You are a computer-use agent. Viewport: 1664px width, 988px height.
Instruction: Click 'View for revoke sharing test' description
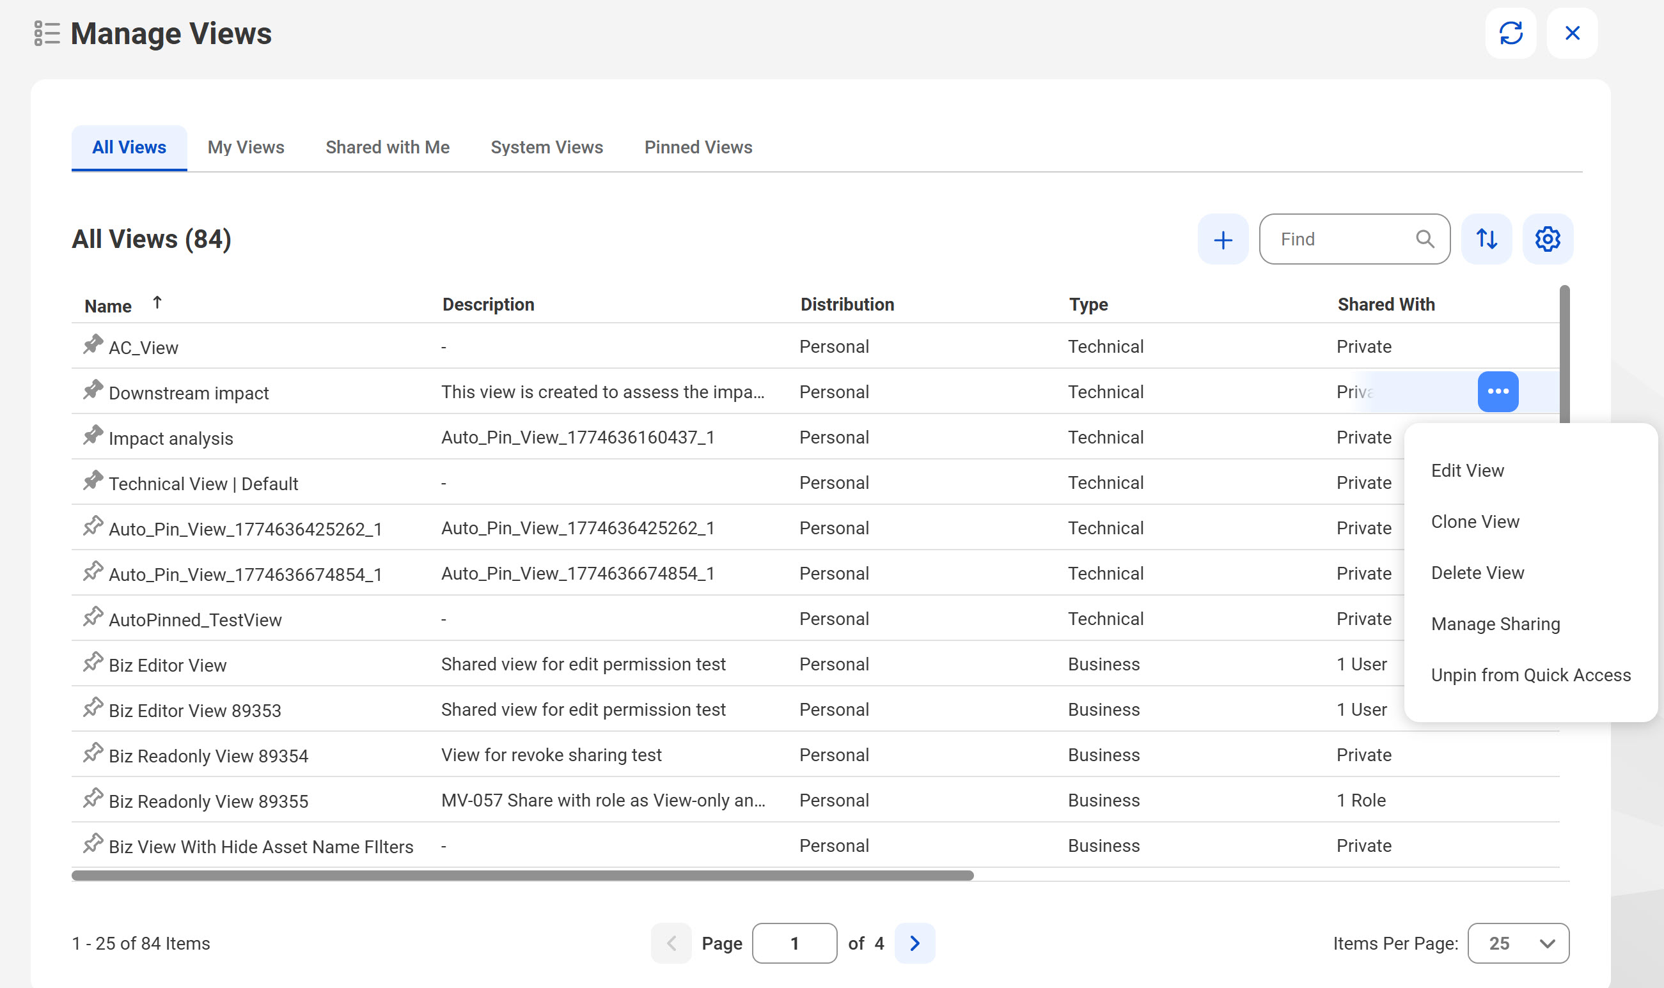coord(551,755)
